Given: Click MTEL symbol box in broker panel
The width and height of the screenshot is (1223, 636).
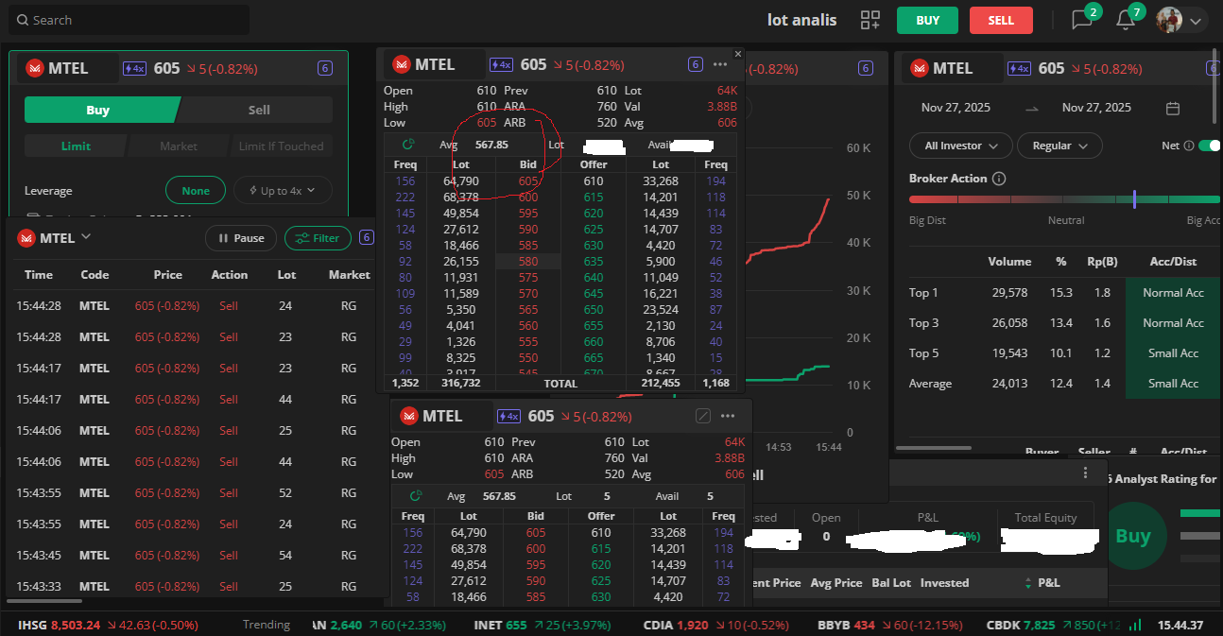Looking at the screenshot, I should 952,68.
